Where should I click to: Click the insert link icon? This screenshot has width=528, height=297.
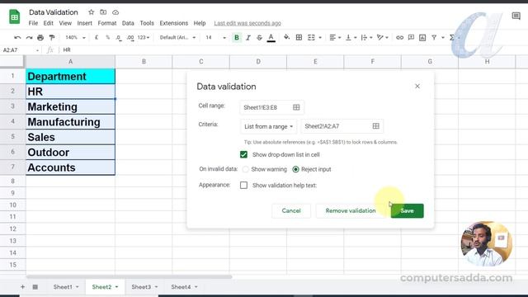click(x=399, y=37)
